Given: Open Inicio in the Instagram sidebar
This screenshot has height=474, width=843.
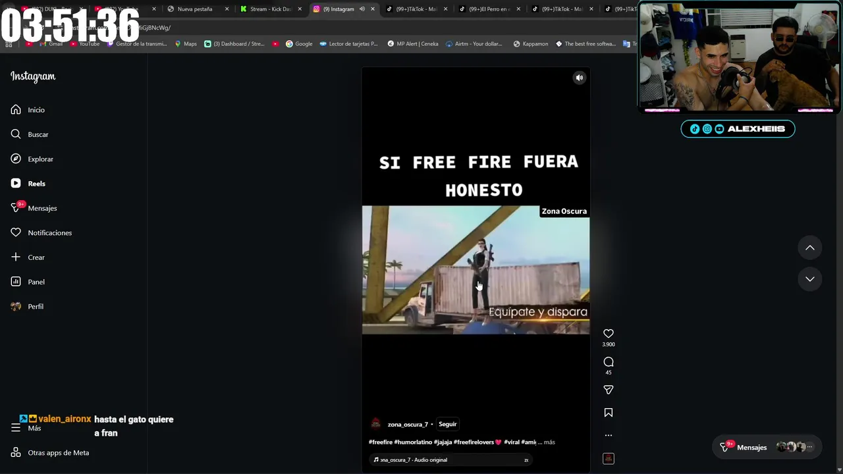Looking at the screenshot, I should click(28, 110).
